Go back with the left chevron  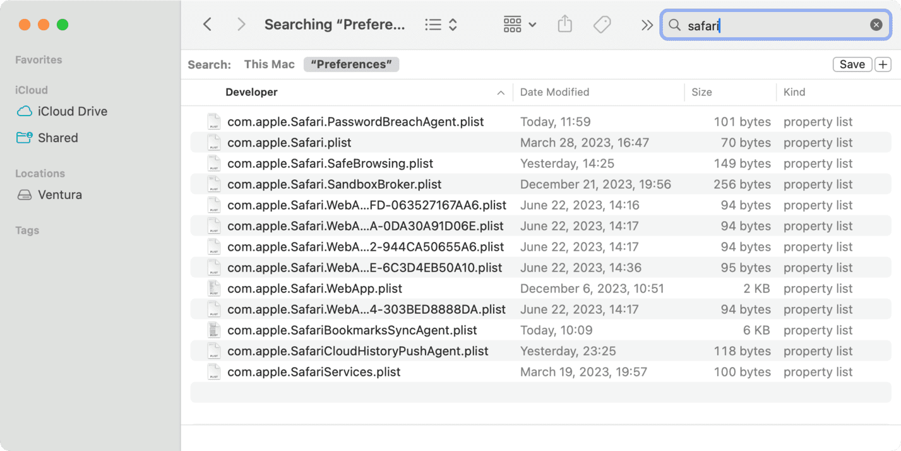click(207, 25)
